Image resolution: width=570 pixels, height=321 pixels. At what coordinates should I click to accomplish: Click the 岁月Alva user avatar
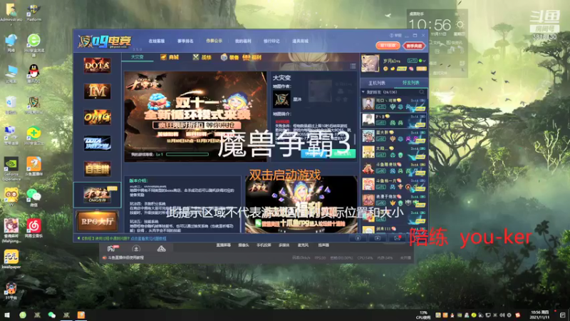(x=370, y=63)
